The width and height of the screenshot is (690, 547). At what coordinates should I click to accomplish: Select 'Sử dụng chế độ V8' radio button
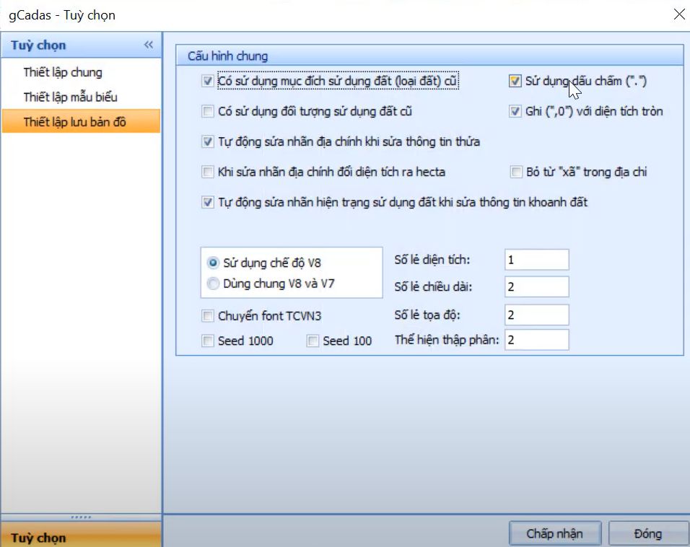213,263
